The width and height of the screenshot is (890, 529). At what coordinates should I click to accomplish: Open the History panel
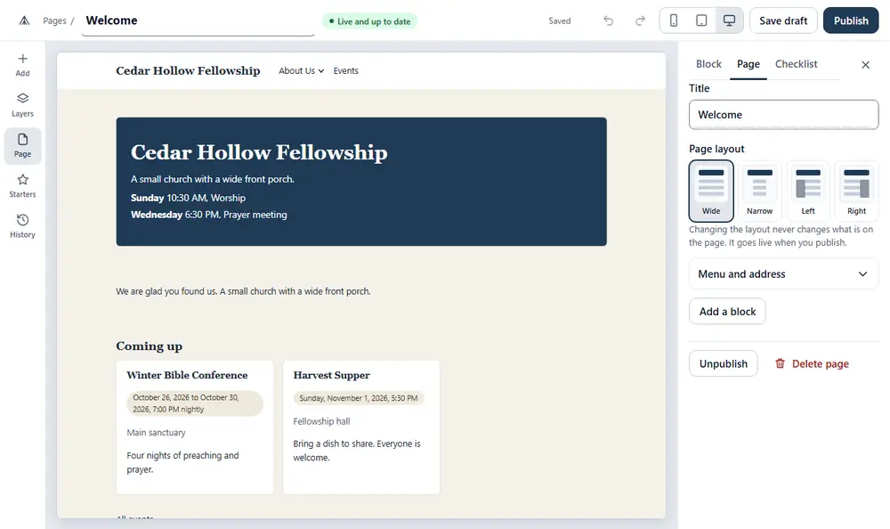point(23,226)
